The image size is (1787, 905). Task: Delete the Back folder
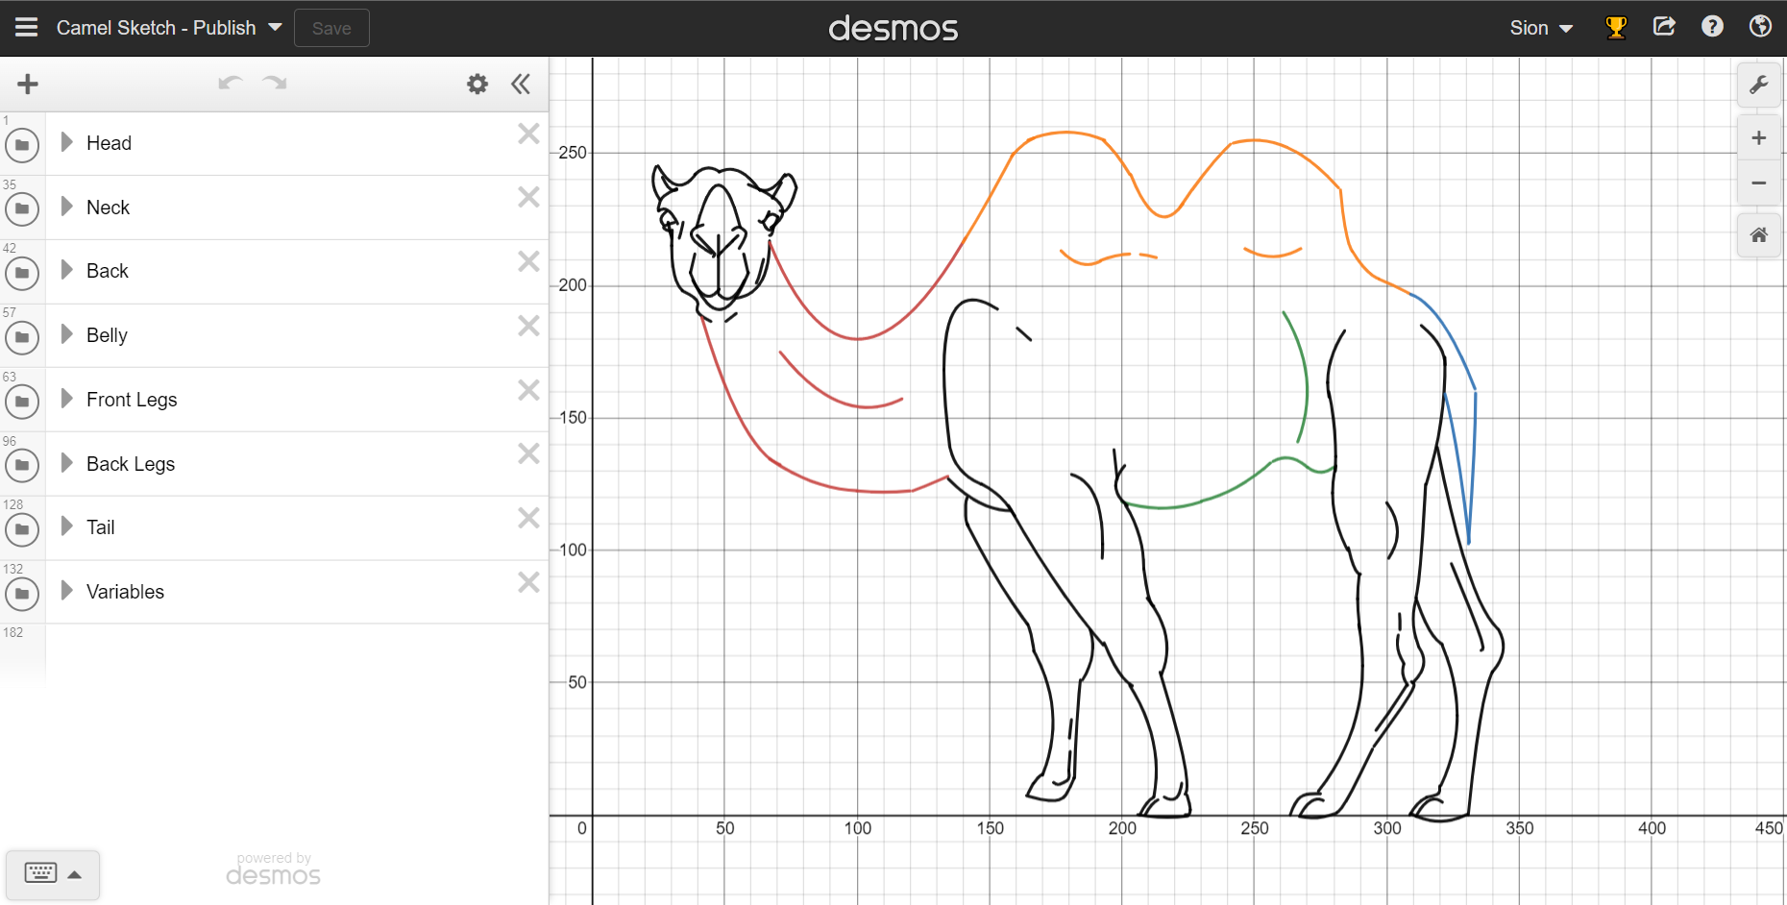pos(528,261)
